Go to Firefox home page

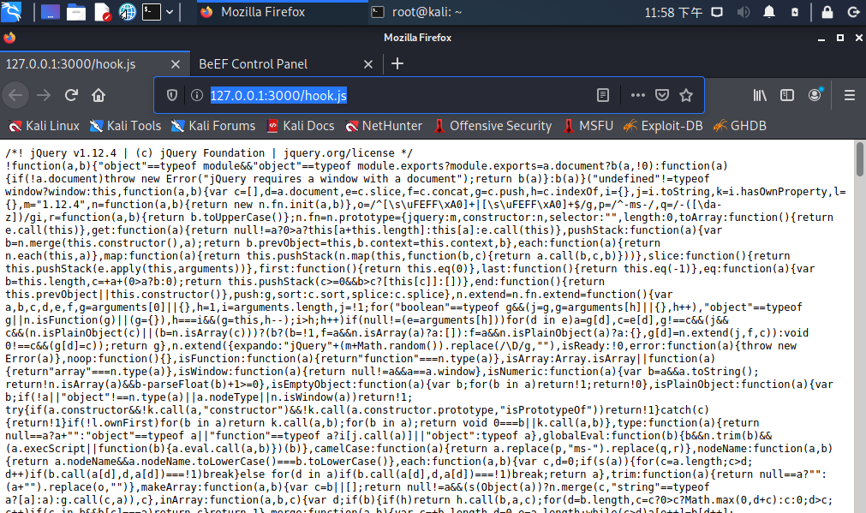coord(99,96)
